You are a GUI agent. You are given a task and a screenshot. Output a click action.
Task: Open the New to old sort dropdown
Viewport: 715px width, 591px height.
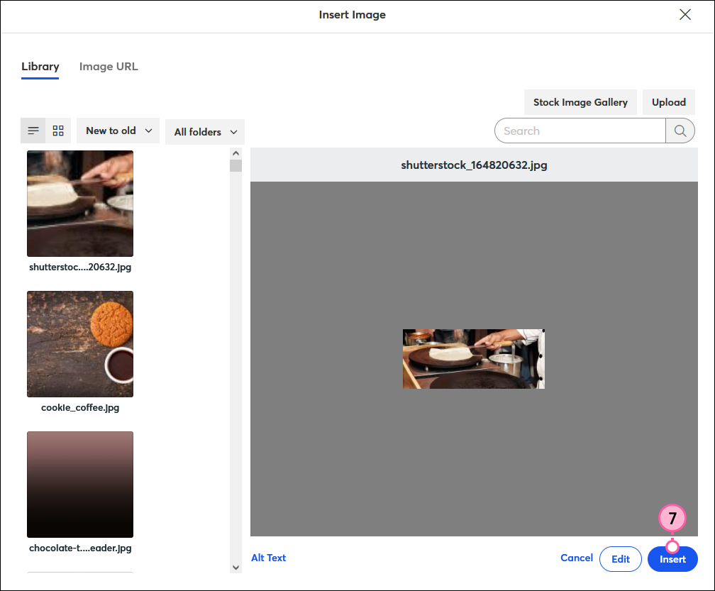[x=118, y=131]
